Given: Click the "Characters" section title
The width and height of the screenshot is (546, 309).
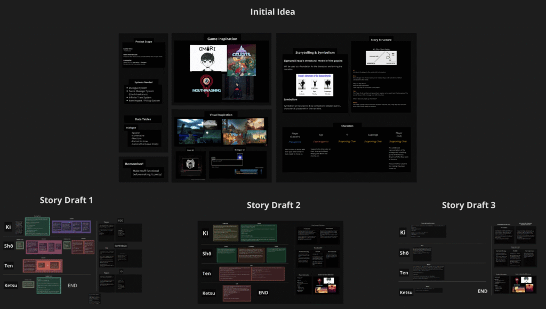Looking at the screenshot, I should [x=347, y=126].
